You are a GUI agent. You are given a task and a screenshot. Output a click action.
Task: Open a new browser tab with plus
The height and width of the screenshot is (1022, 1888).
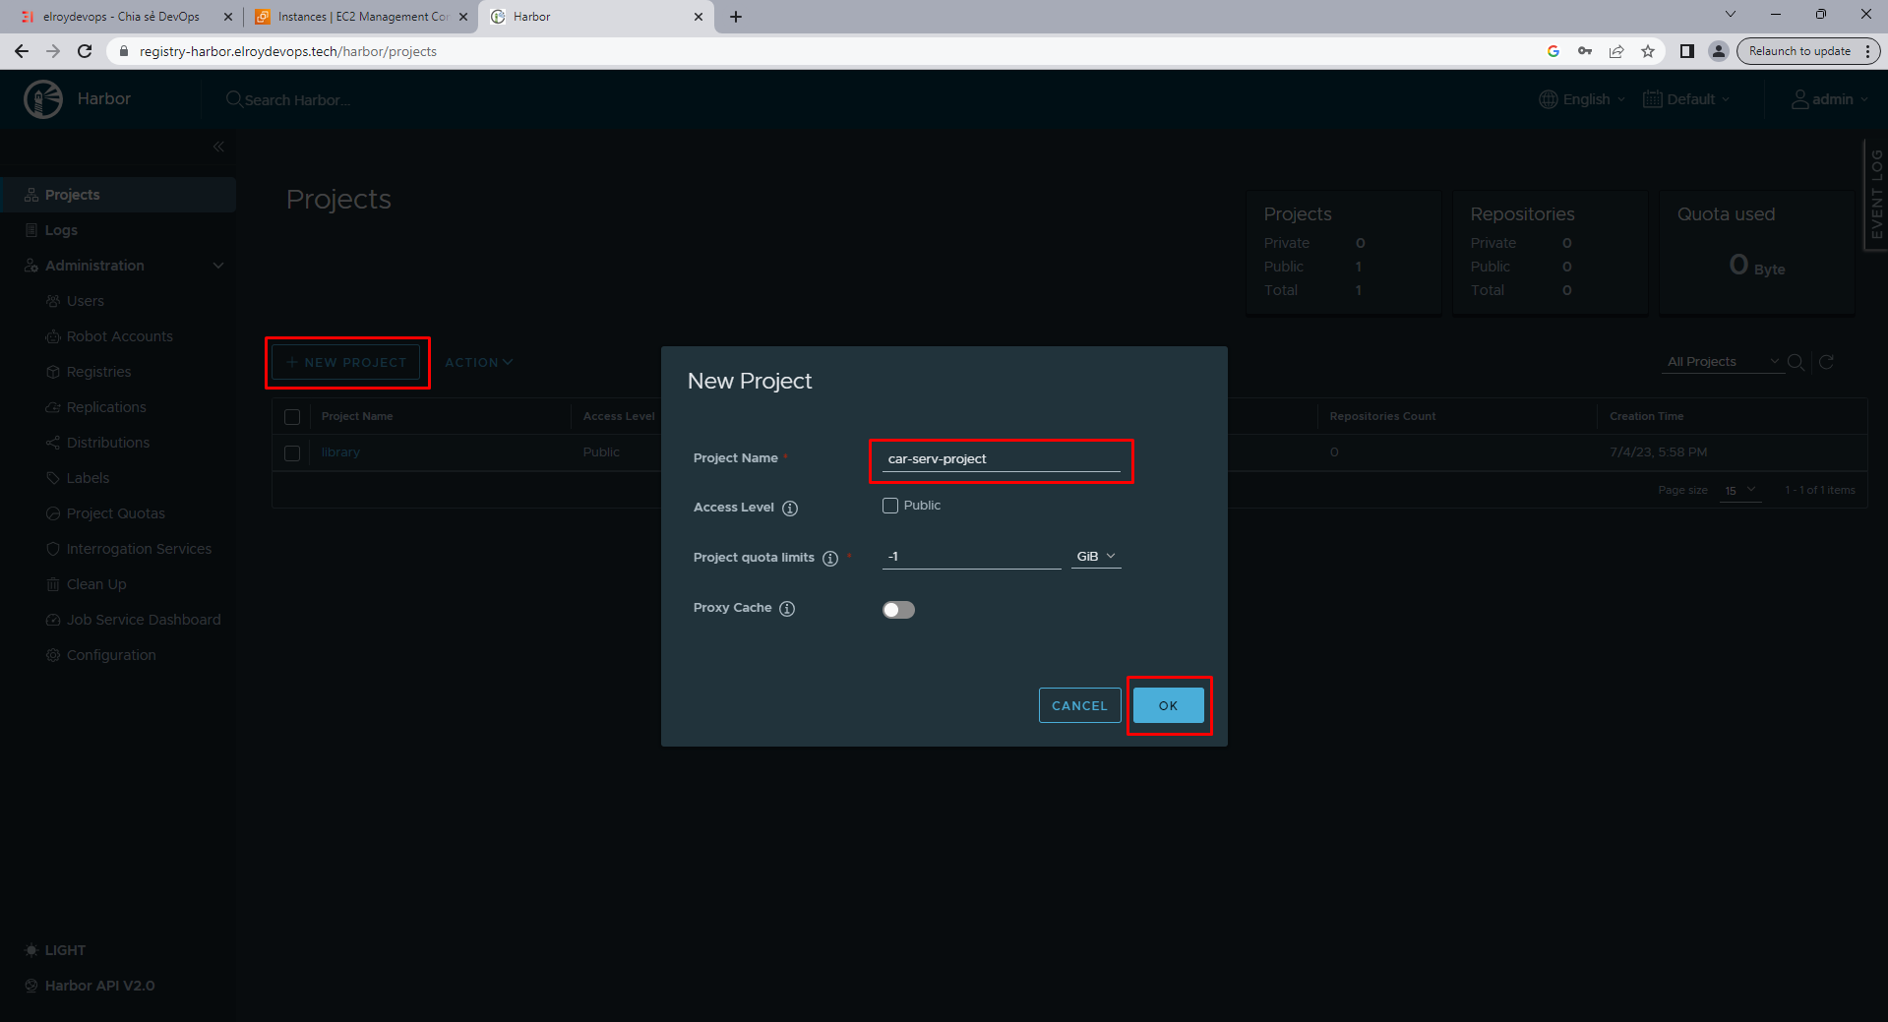(736, 17)
